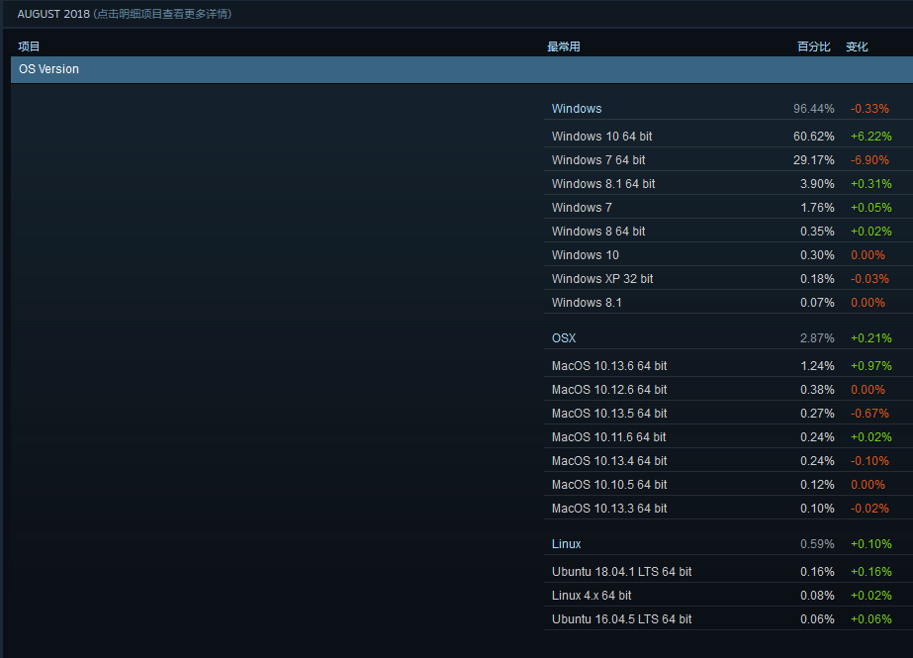Screen dimensions: 913x658
Task: Click the 百分比 column header
Action: point(814,47)
